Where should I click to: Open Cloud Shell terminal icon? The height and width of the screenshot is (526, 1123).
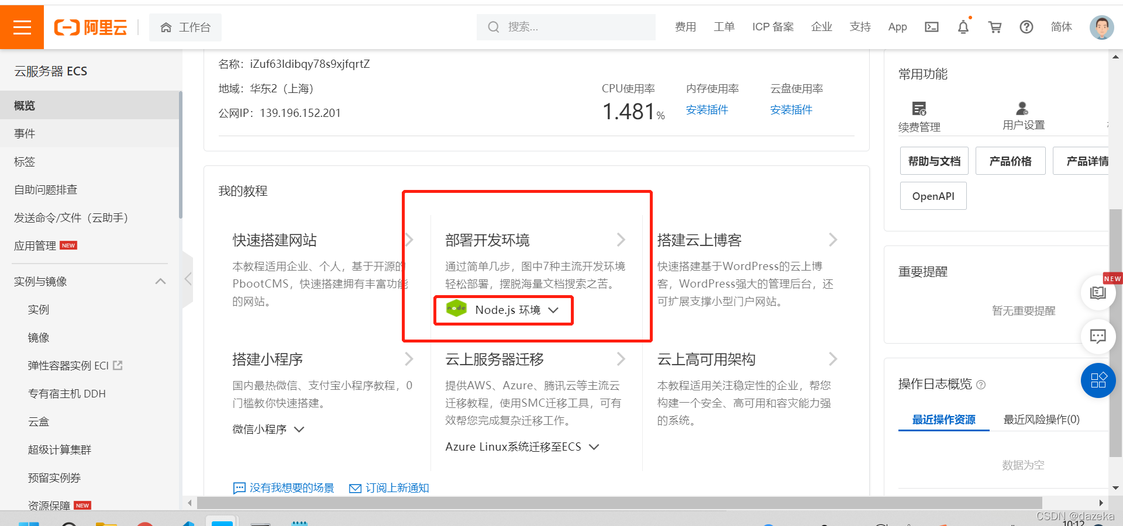pyautogui.click(x=932, y=27)
